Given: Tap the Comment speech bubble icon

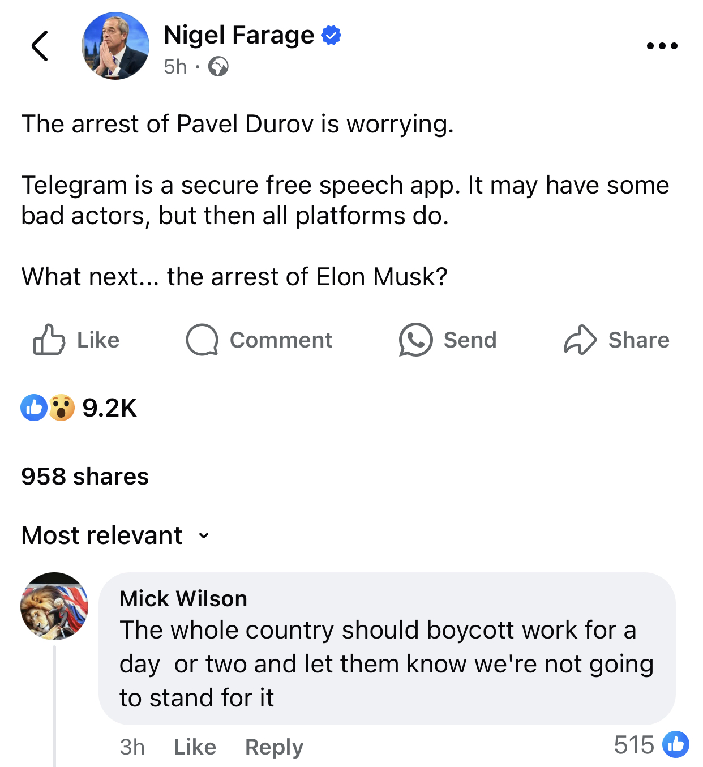Looking at the screenshot, I should pos(202,340).
